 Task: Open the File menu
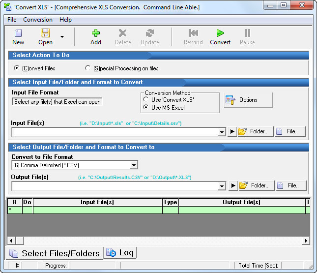[12, 20]
